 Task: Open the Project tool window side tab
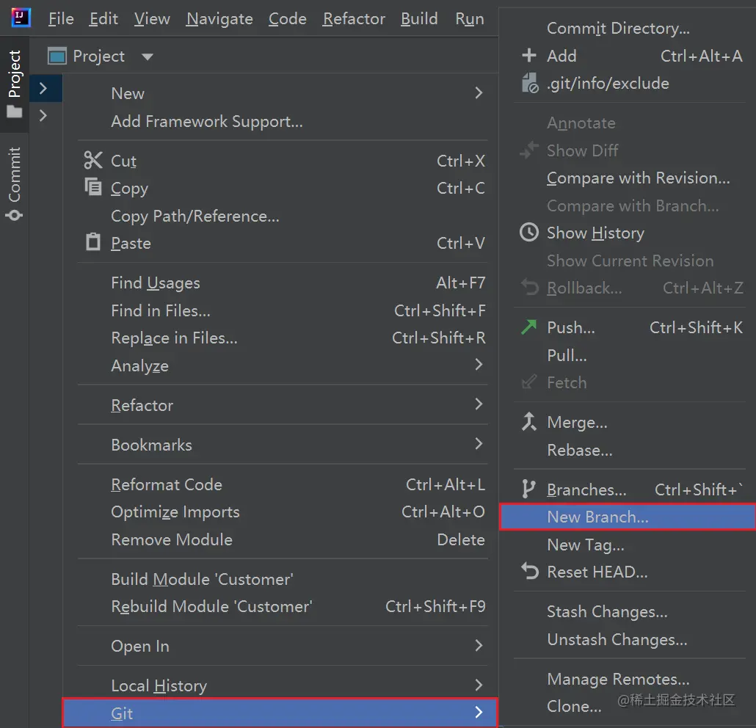point(15,84)
